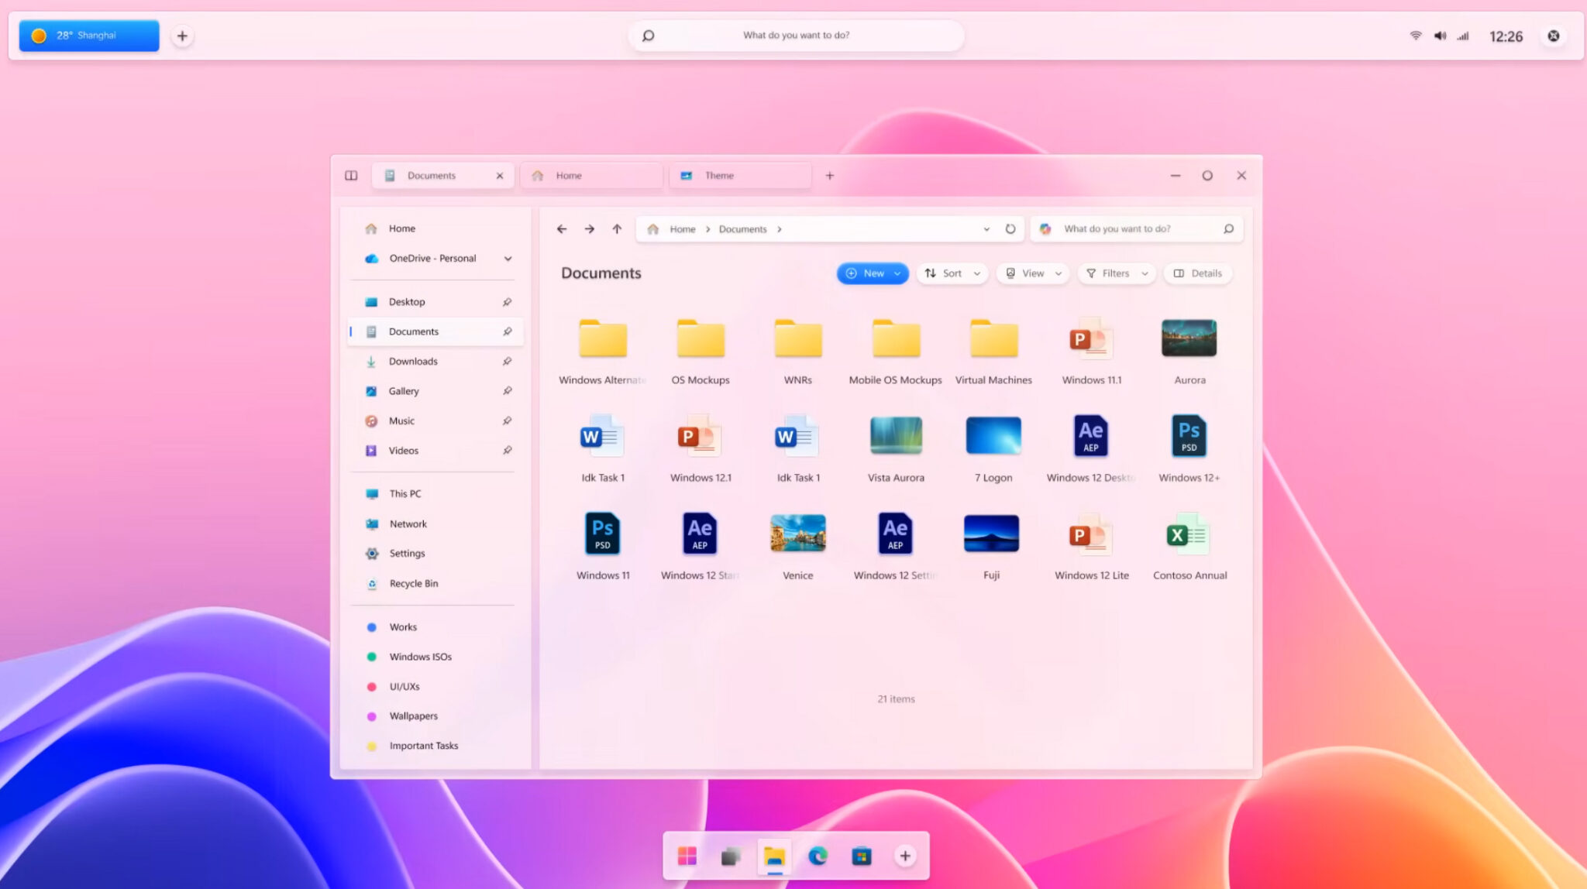Open the Gallery section in the sidebar
This screenshot has height=889, width=1587.
pyautogui.click(x=404, y=391)
